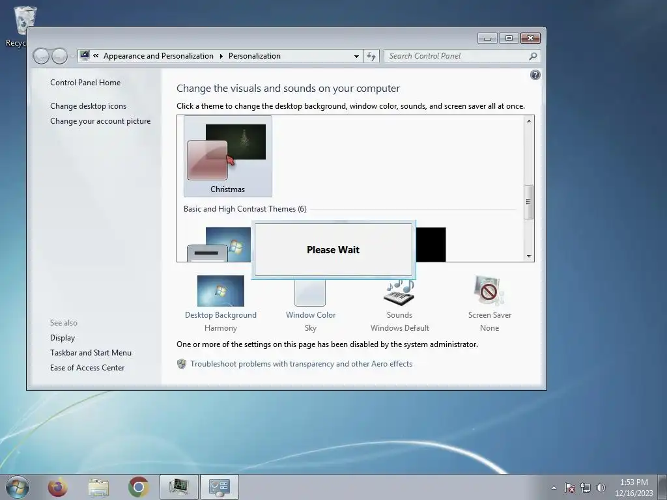This screenshot has height=500, width=667.
Task: Open the Action Center flag icon
Action: pyautogui.click(x=569, y=488)
